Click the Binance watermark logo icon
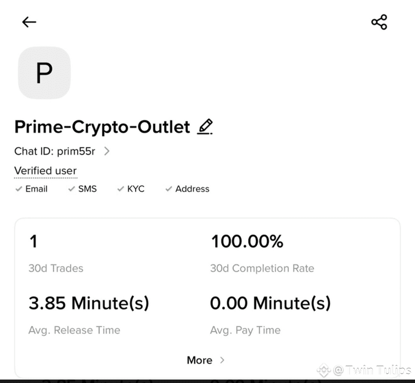This screenshot has width=415, height=383. (x=324, y=370)
